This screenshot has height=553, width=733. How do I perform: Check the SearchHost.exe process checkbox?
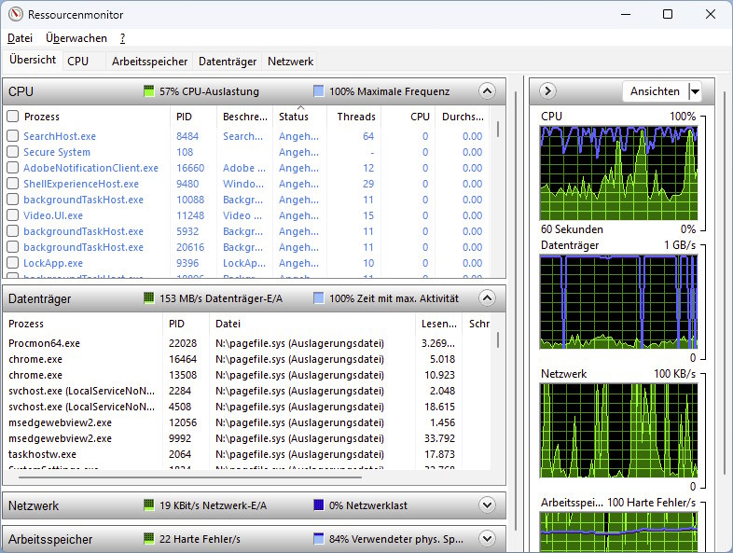tap(13, 136)
